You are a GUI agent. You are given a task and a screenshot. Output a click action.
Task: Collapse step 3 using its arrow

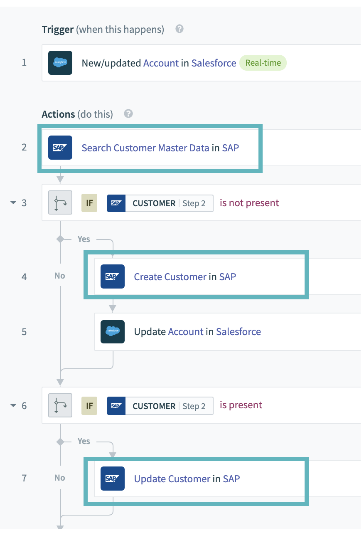[13, 202]
